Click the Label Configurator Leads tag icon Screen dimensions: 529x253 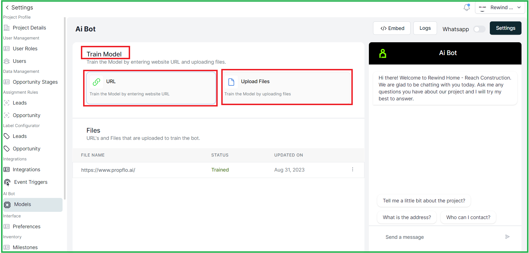7,136
